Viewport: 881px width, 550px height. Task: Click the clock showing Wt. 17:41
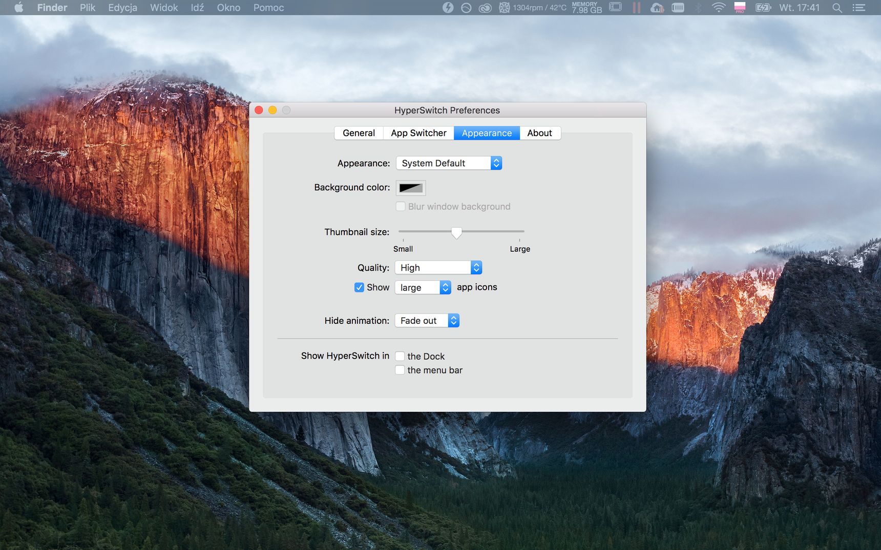pos(799,8)
